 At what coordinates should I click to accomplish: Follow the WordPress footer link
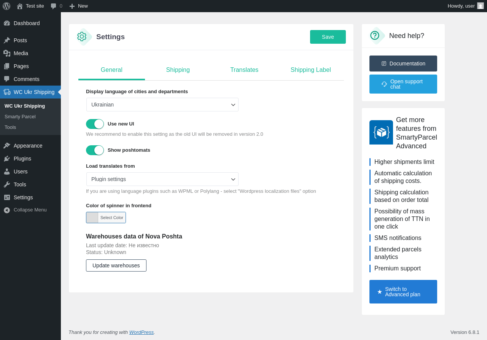142,332
